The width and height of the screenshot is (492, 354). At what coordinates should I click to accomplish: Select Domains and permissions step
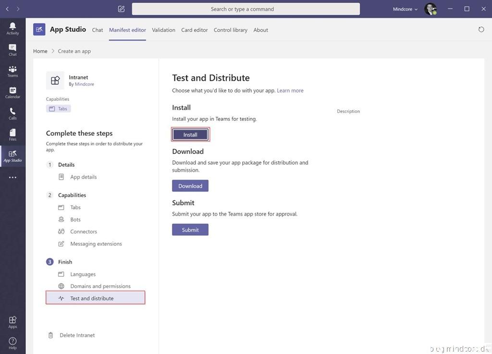coord(100,286)
